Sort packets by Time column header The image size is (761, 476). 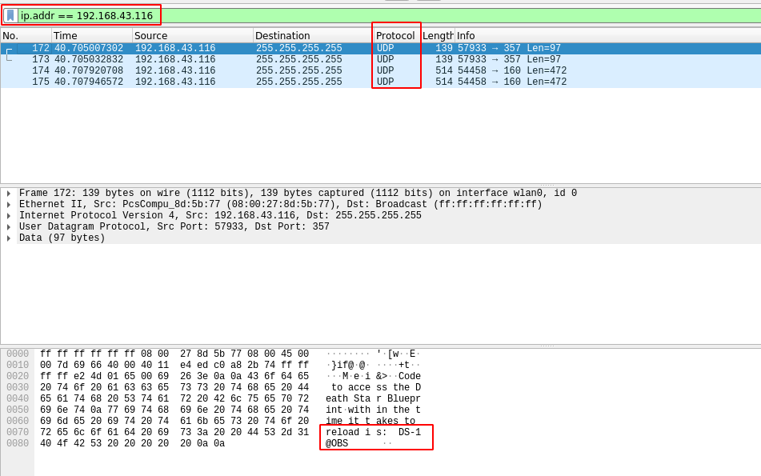[92, 35]
